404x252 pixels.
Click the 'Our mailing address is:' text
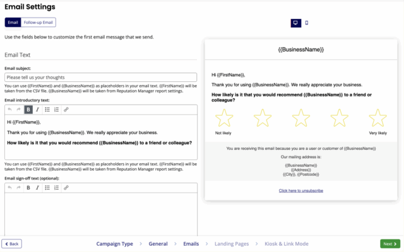point(301,157)
